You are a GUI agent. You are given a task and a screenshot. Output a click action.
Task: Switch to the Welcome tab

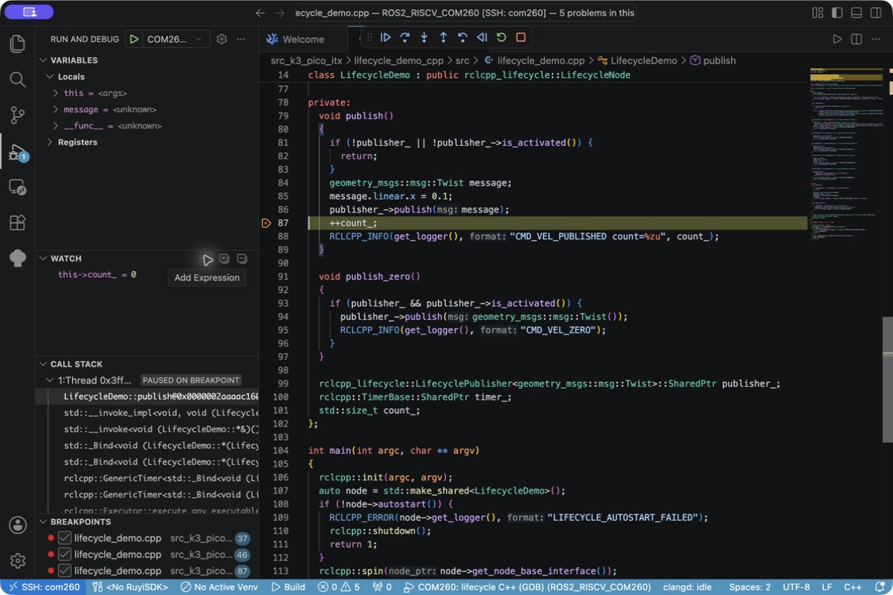(x=295, y=40)
